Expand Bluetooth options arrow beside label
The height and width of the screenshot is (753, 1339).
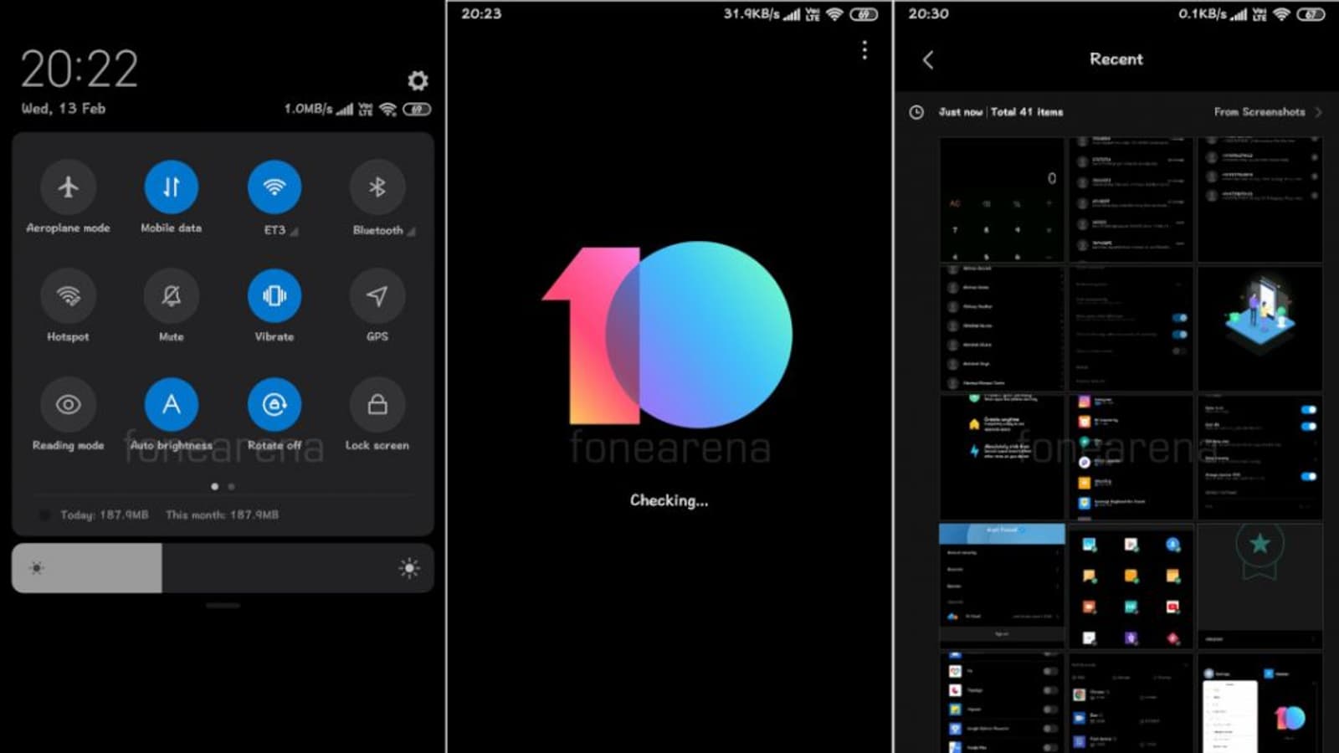point(411,232)
